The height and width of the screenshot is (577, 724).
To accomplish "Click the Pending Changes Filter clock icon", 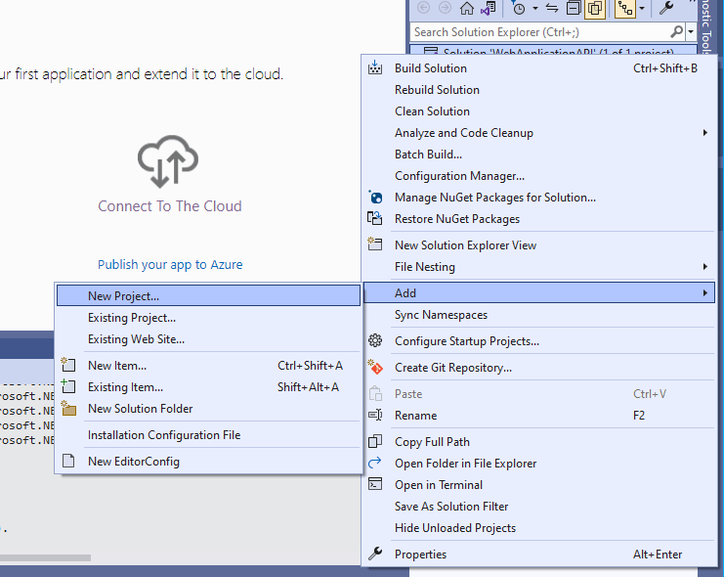I will point(519,9).
